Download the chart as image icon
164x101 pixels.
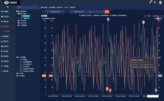tap(163, 16)
